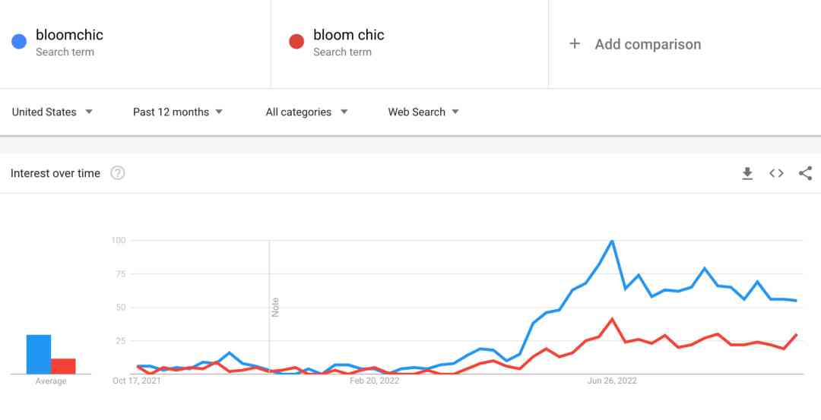Open the embed code icon
The image size is (821, 420).
(x=776, y=173)
